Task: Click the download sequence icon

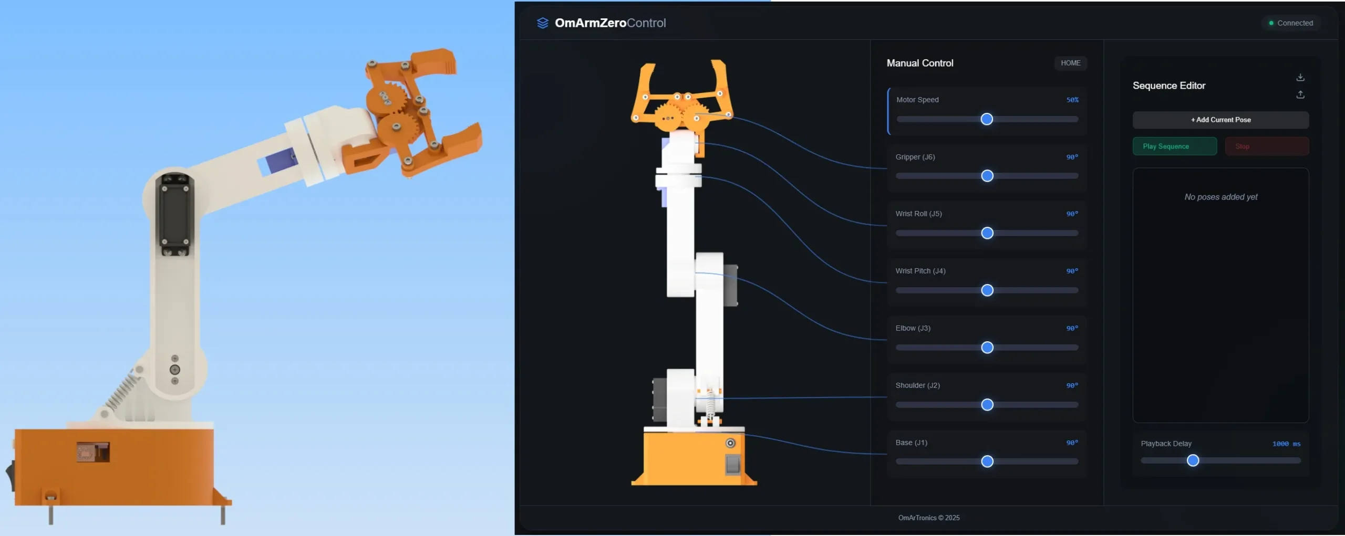Action: [1301, 77]
